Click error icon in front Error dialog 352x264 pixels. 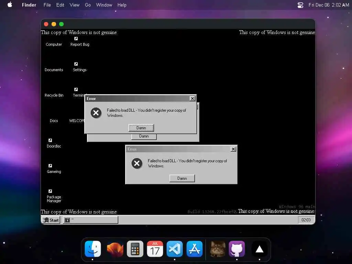point(96,113)
